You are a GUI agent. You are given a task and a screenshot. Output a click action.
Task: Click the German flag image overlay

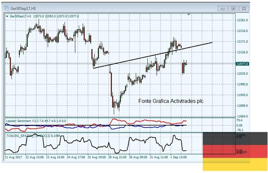point(235,152)
